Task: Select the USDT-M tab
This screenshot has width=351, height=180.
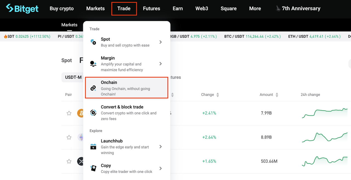Action: 73,77
